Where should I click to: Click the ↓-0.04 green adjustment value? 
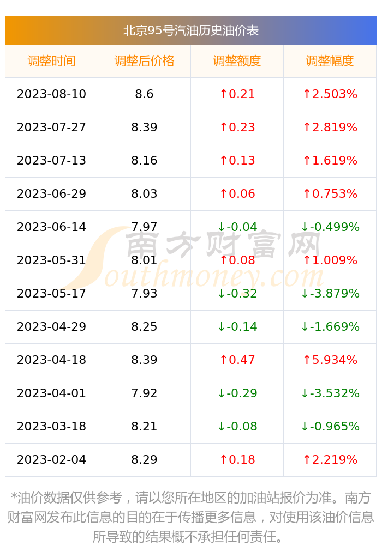click(x=237, y=227)
